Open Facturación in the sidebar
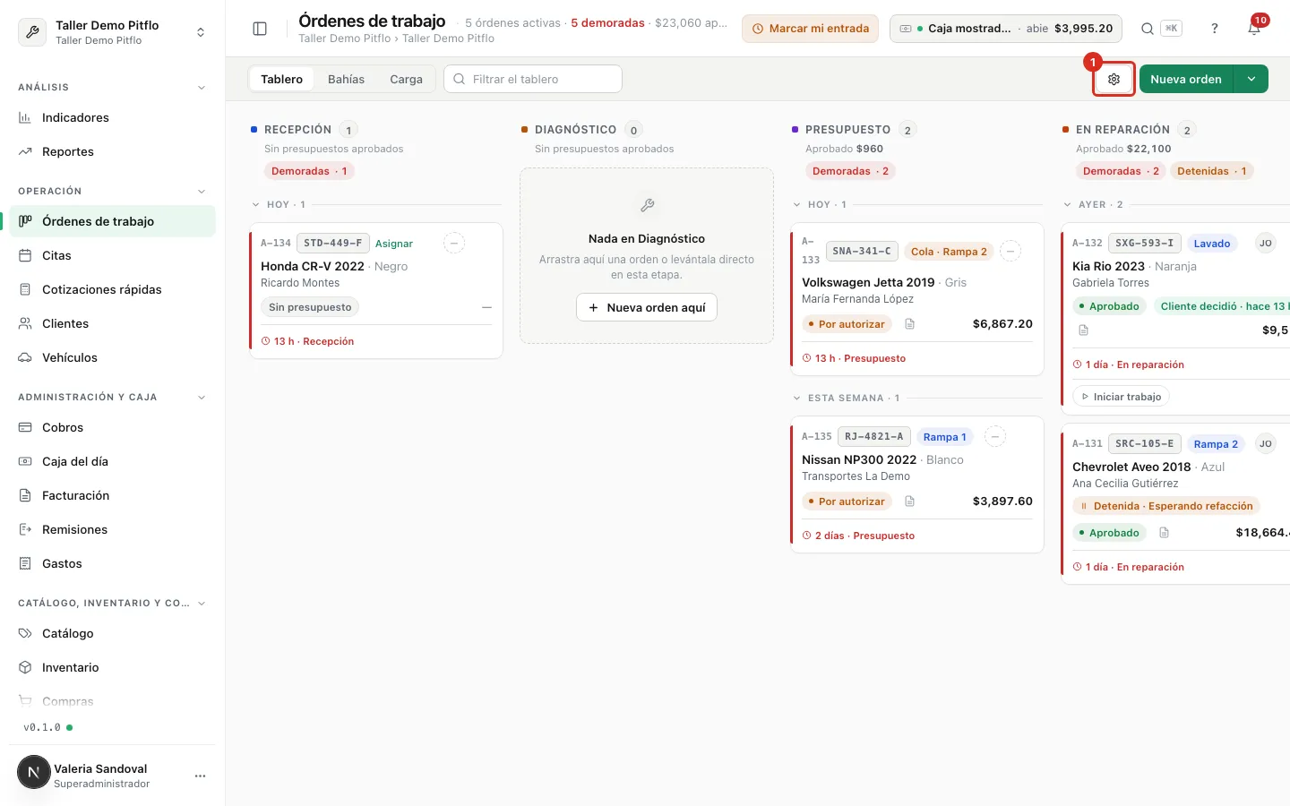Image resolution: width=1290 pixels, height=806 pixels. [112, 495]
